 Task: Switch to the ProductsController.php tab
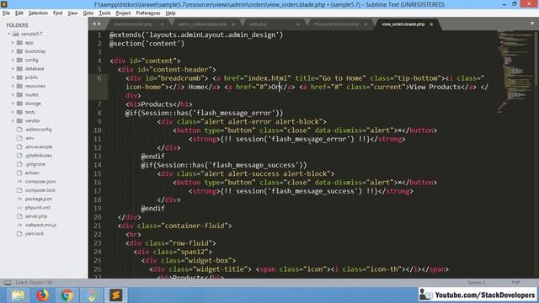(x=336, y=24)
